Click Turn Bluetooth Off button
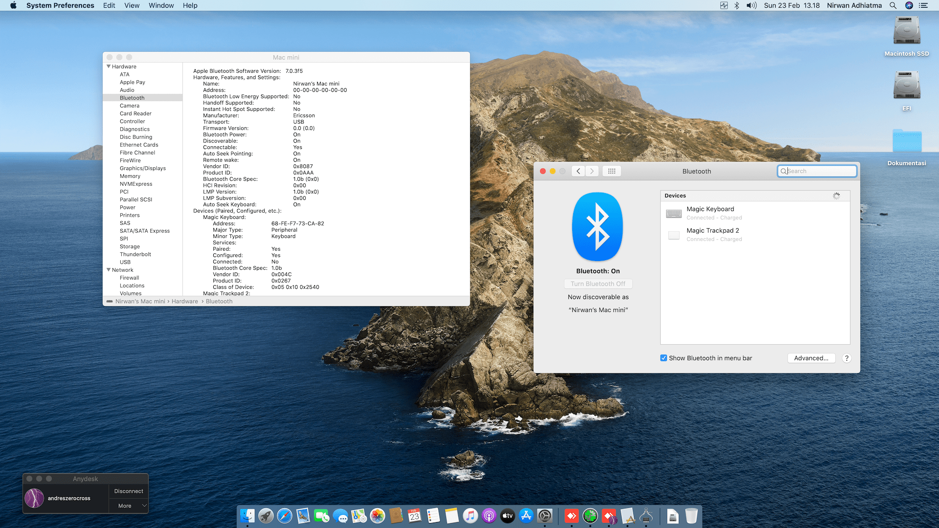The width and height of the screenshot is (939, 528). 598,284
